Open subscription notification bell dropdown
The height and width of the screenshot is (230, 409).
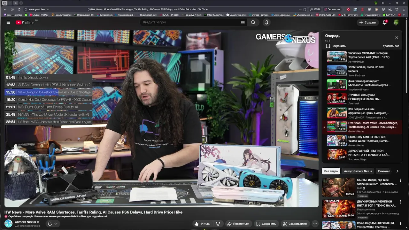pyautogui.click(x=52, y=224)
